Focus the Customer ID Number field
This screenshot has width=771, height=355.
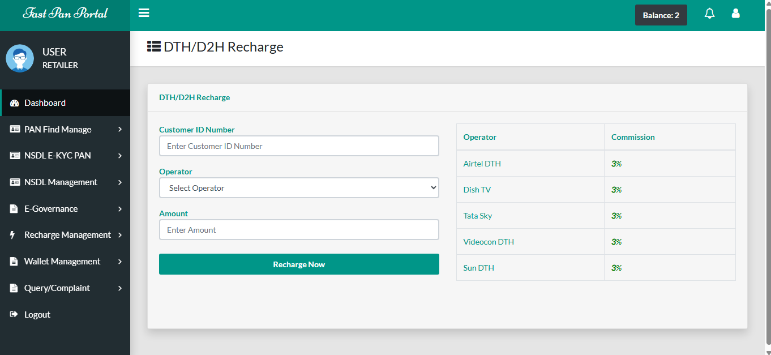point(299,146)
